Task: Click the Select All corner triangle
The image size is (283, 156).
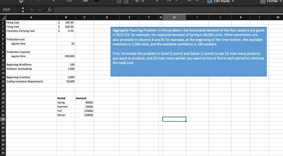Action: click(x=3, y=17)
